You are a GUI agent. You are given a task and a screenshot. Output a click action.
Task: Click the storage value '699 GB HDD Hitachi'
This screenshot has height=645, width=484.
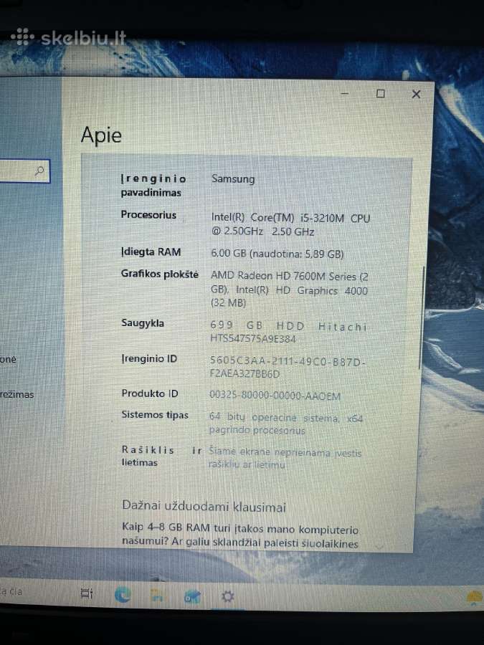tap(288, 326)
